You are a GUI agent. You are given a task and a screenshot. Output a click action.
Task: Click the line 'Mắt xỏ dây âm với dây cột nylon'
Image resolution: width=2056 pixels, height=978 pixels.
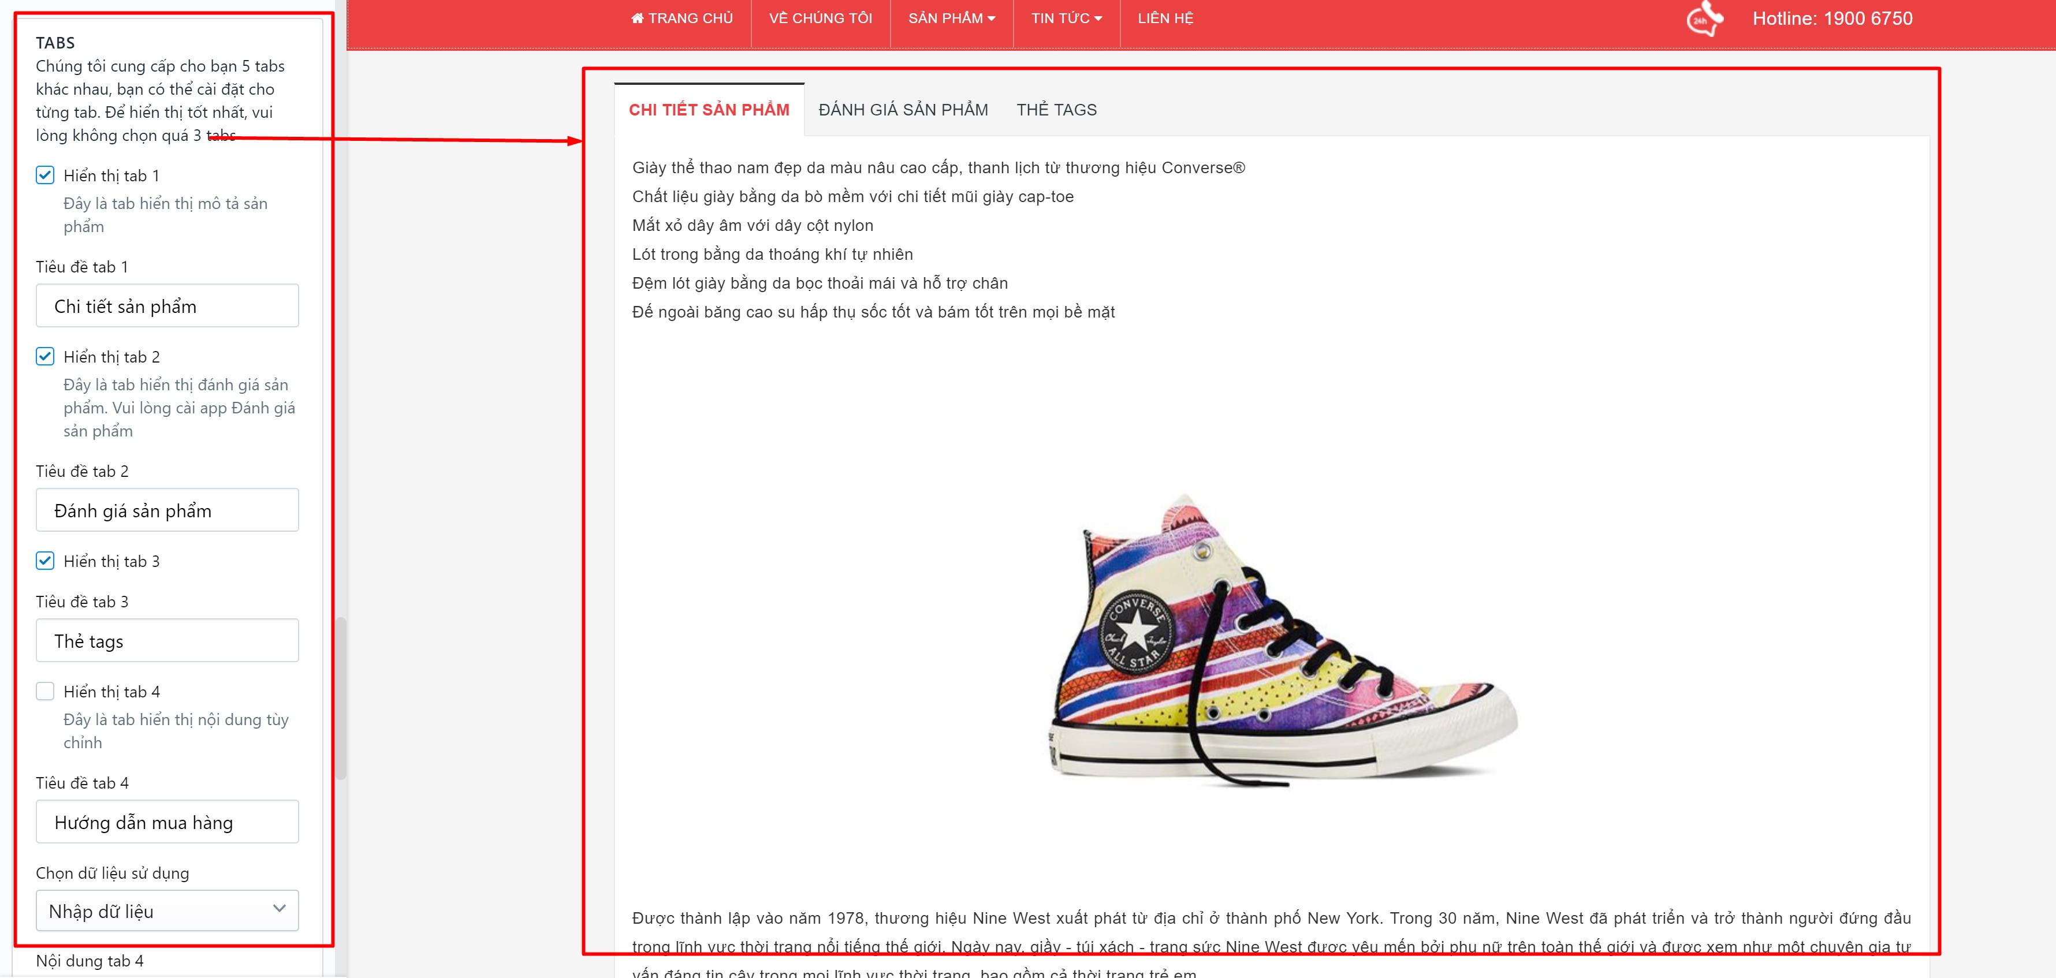tap(753, 226)
